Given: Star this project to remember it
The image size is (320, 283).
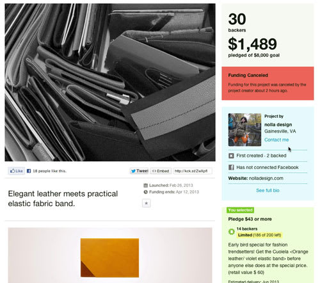Looking at the screenshot, I should tap(147, 203).
